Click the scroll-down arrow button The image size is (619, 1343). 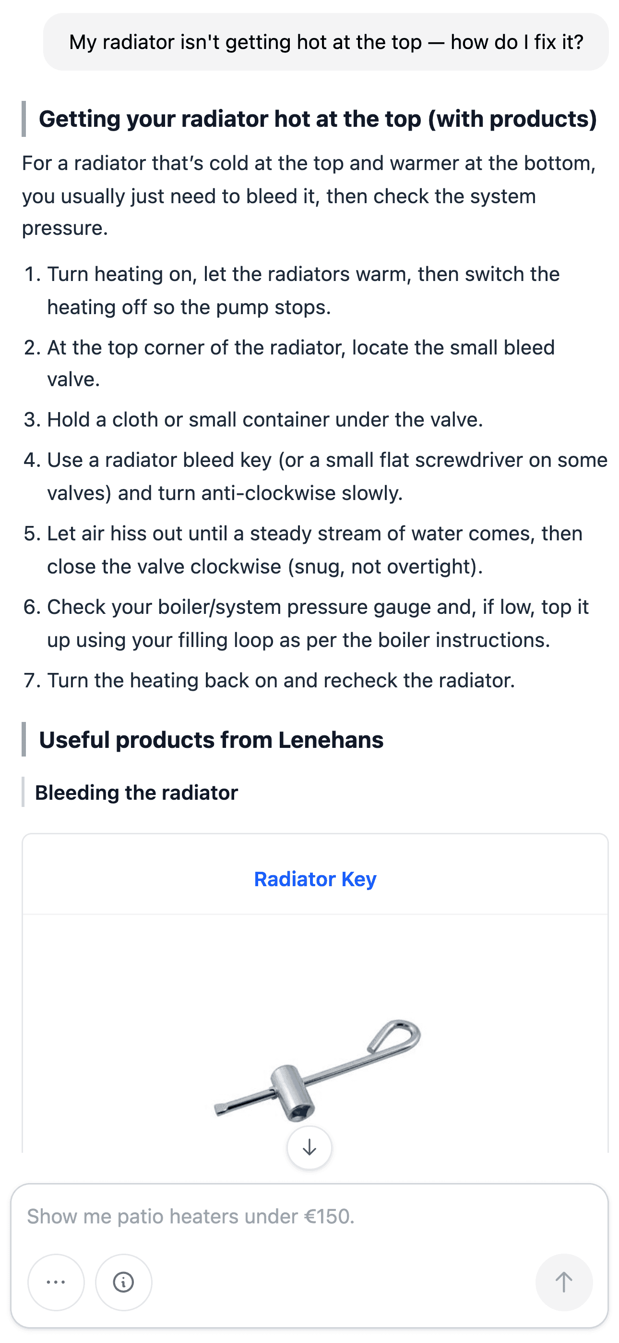point(309,1148)
